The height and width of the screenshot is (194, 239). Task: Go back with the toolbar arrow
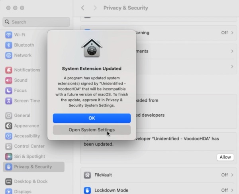coord(83,8)
